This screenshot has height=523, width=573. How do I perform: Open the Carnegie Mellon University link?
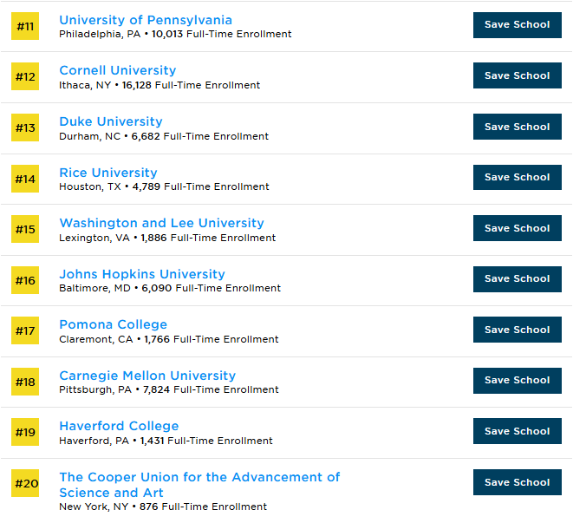click(147, 376)
